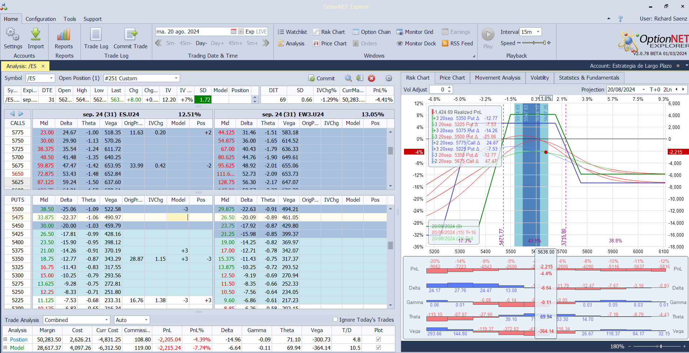Switch to the Volatility tab
This screenshot has height=353, width=689.
tap(540, 78)
